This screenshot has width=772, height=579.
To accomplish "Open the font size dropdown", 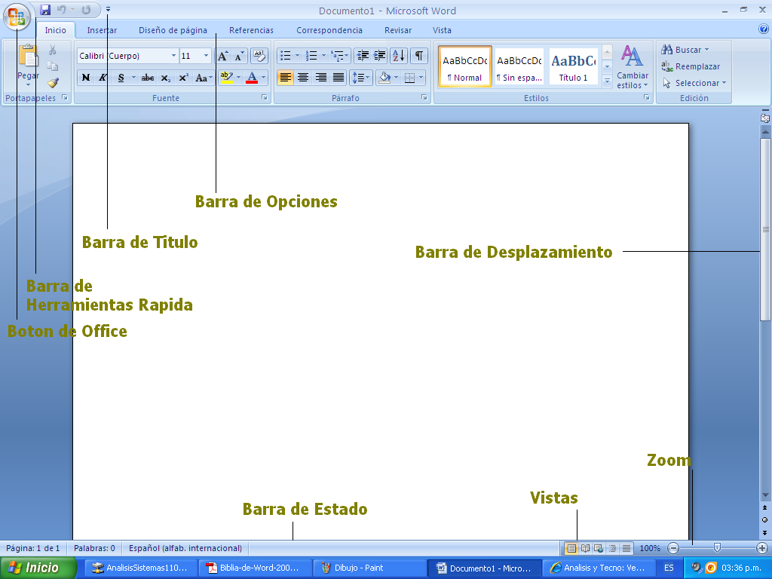I will 204,55.
